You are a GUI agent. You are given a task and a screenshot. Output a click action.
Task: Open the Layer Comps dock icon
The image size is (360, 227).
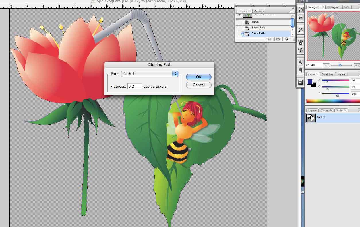coord(300,82)
